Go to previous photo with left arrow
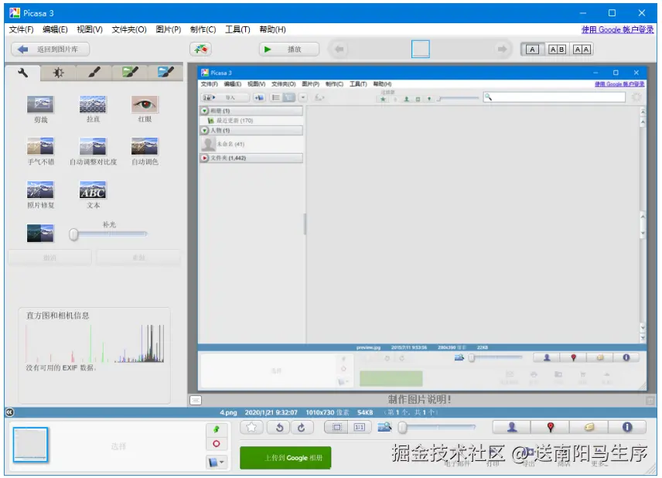 click(339, 49)
